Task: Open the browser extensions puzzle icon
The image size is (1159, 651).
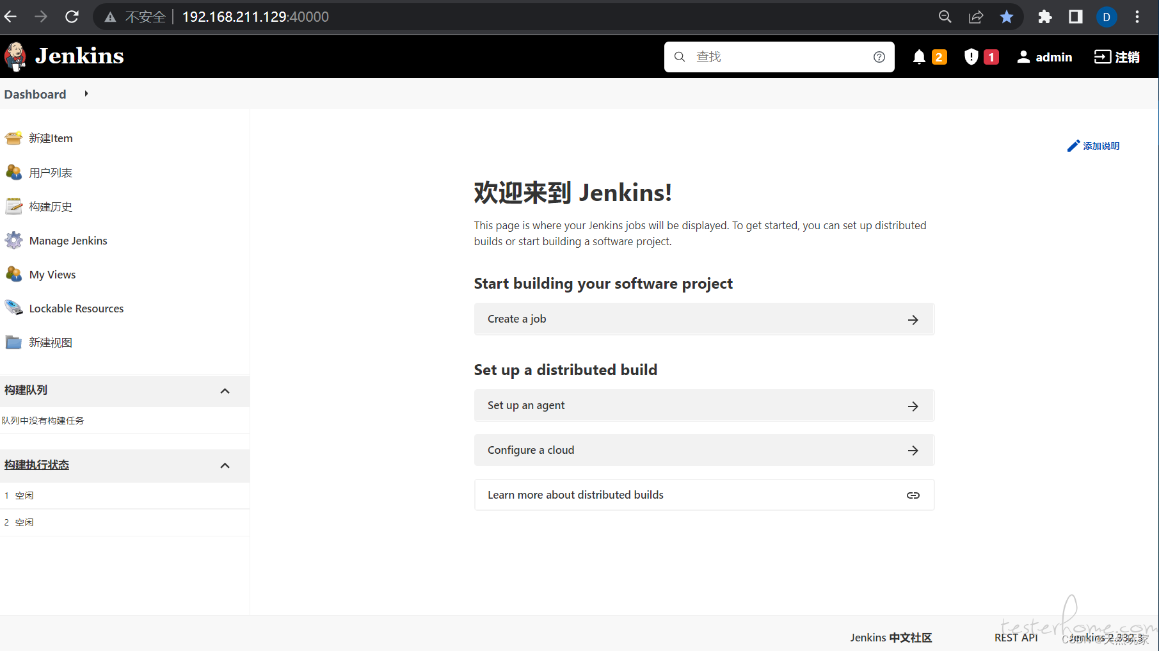Action: (x=1045, y=17)
